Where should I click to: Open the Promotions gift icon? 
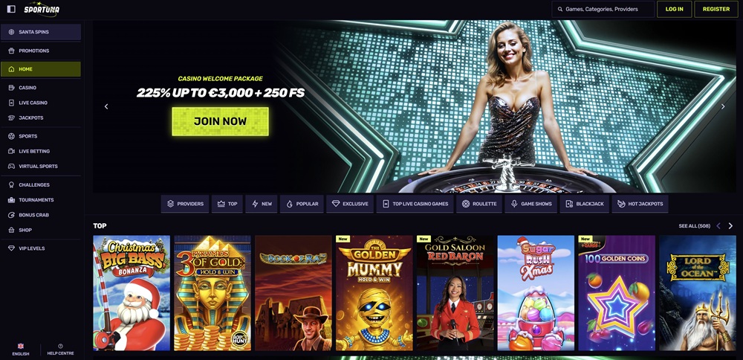11,51
